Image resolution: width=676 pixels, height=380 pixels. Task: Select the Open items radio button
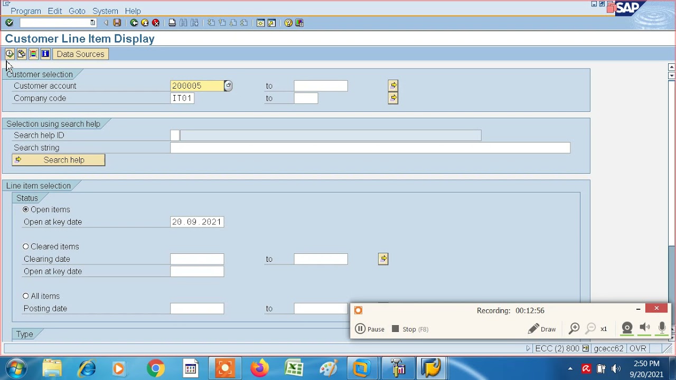pyautogui.click(x=26, y=210)
